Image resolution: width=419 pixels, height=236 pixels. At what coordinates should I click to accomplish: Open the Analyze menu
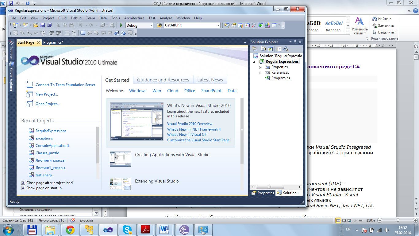click(166, 18)
